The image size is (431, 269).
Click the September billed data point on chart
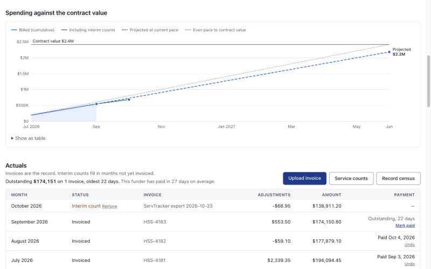96,104
